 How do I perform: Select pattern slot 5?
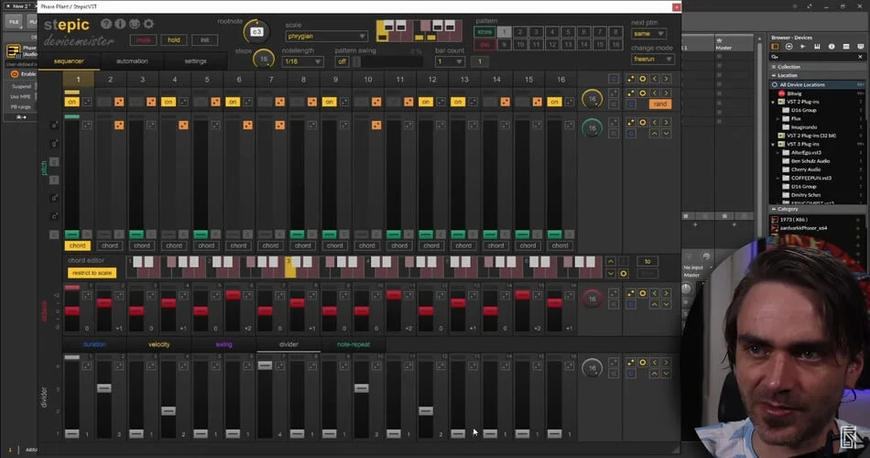coord(568,32)
